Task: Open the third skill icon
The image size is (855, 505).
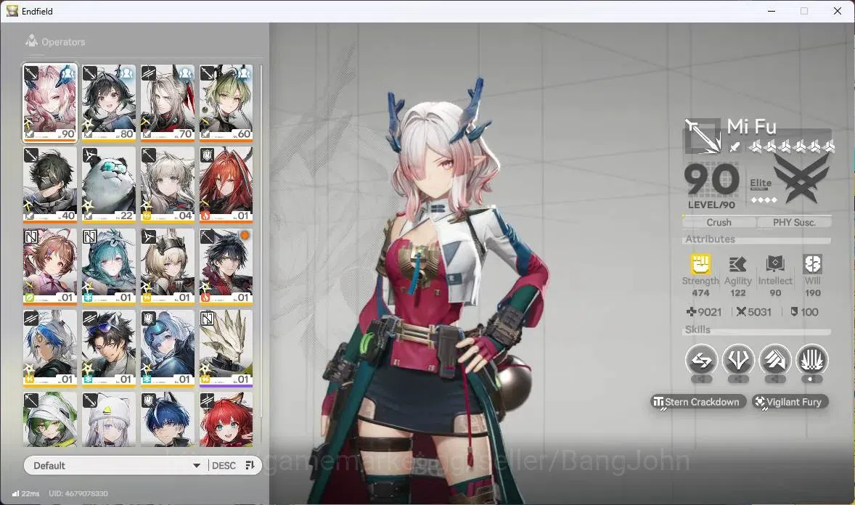Action: click(x=775, y=360)
